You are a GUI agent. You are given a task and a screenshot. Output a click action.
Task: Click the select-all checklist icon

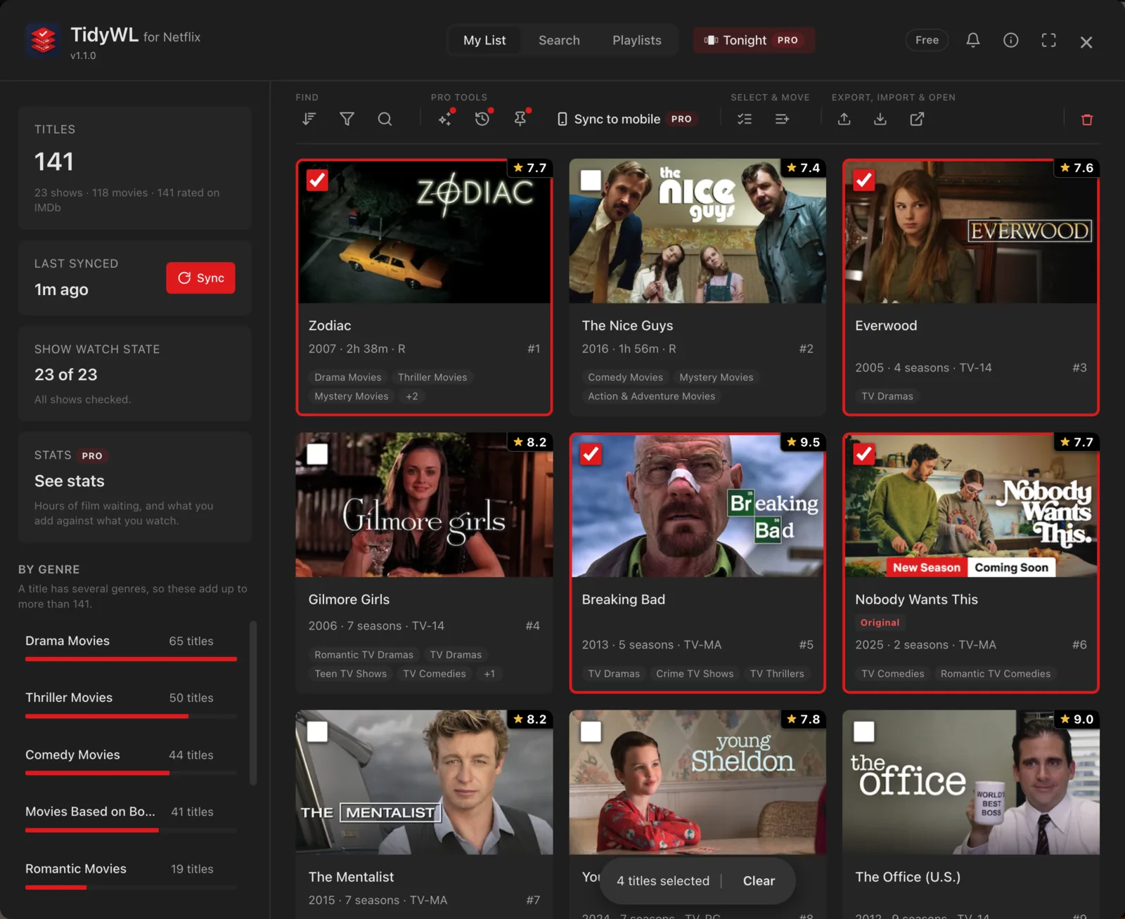[745, 119]
